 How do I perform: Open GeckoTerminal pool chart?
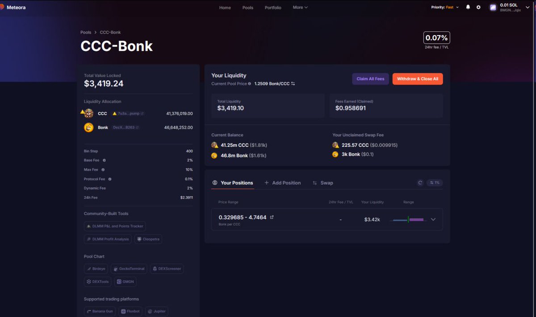coord(129,269)
